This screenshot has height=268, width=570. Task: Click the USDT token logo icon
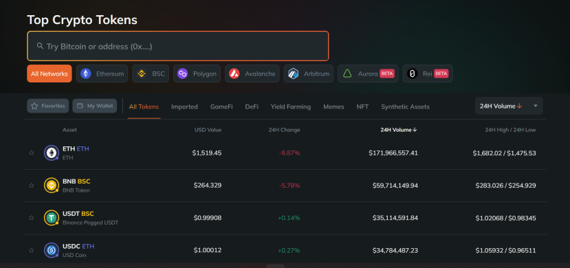[x=52, y=218]
